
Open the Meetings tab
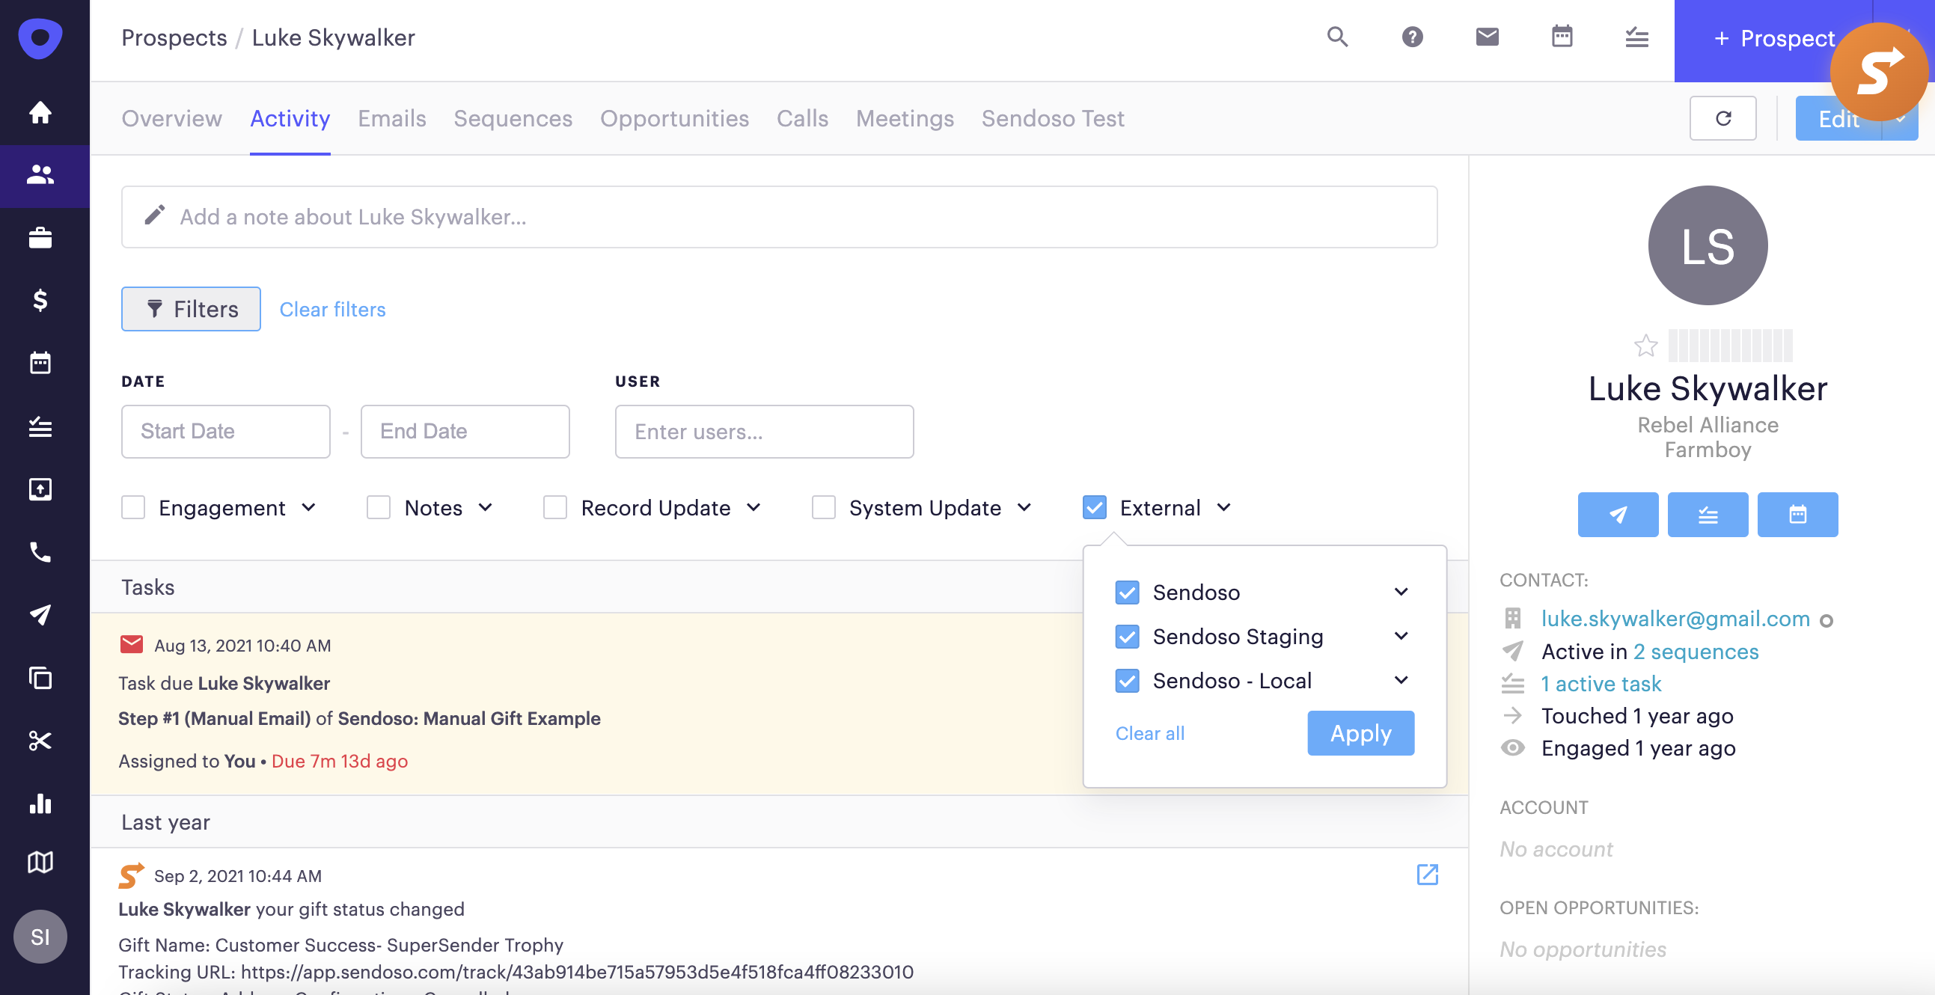[x=905, y=118]
